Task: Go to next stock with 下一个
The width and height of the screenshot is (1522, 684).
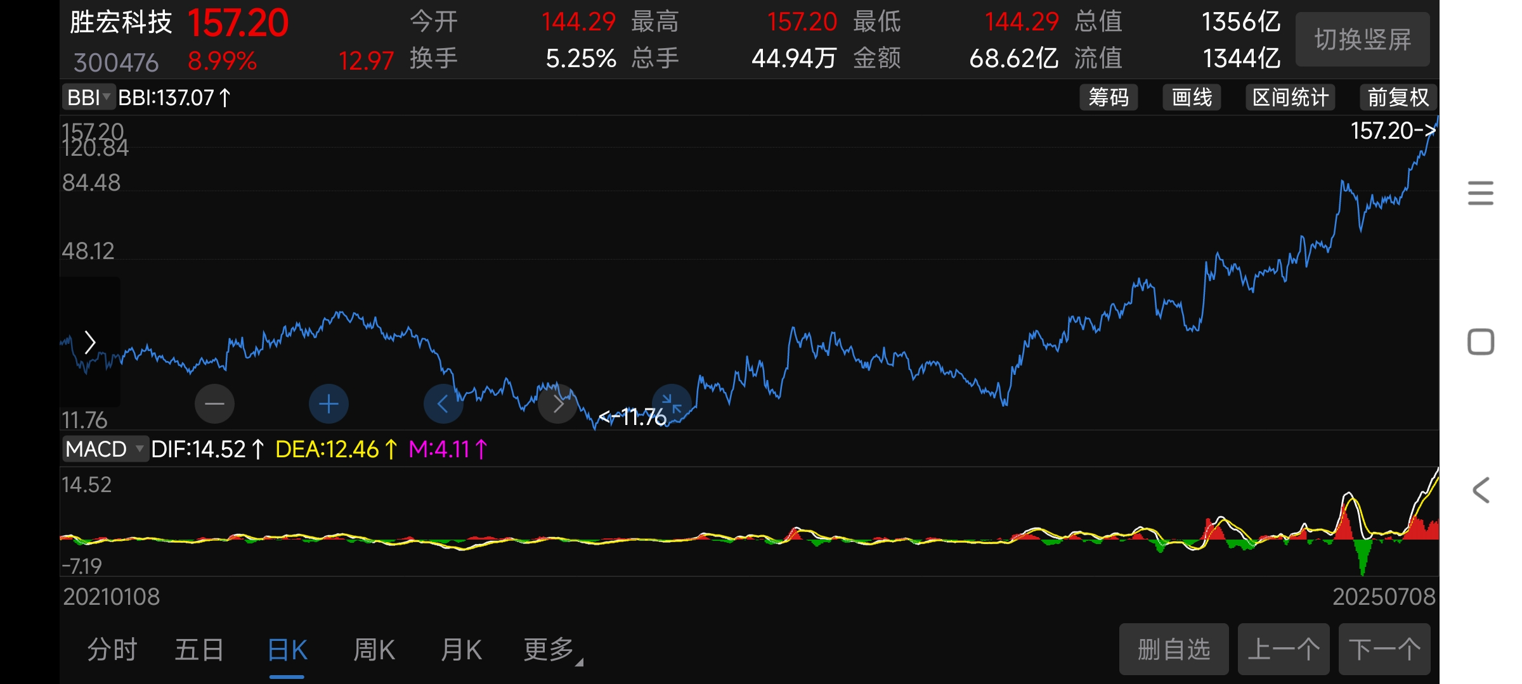Action: click(x=1384, y=650)
